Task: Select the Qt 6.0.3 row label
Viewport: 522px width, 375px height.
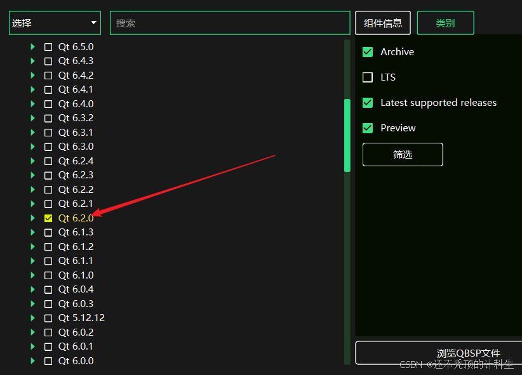Action: (76, 304)
